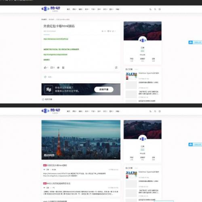The width and height of the screenshot is (202, 202).
Task: Open 首页 in the home page navigation
Action: [68, 111]
